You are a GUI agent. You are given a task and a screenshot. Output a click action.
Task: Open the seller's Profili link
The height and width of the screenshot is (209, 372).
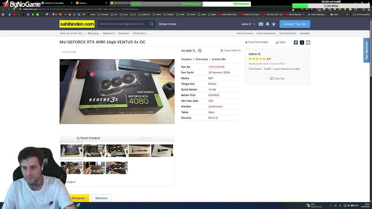coord(267,69)
